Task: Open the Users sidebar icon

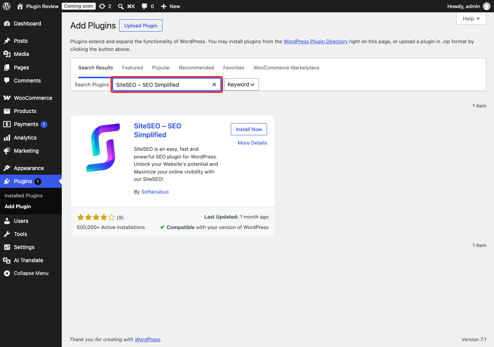Action: coord(7,221)
